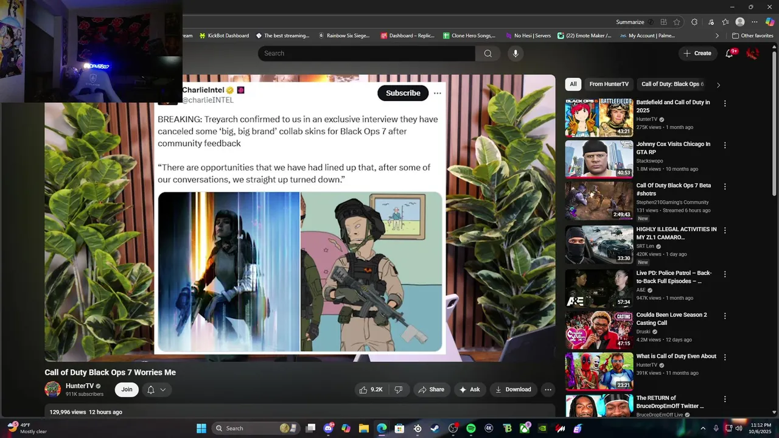Open options for HIGHLY ILLEGAL ACTIVITIES video
The width and height of the screenshot is (779, 438).
tap(725, 230)
